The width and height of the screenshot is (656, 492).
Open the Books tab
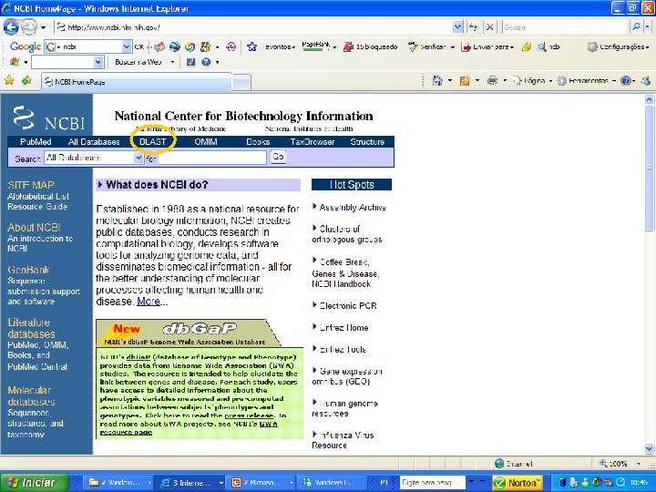(258, 142)
